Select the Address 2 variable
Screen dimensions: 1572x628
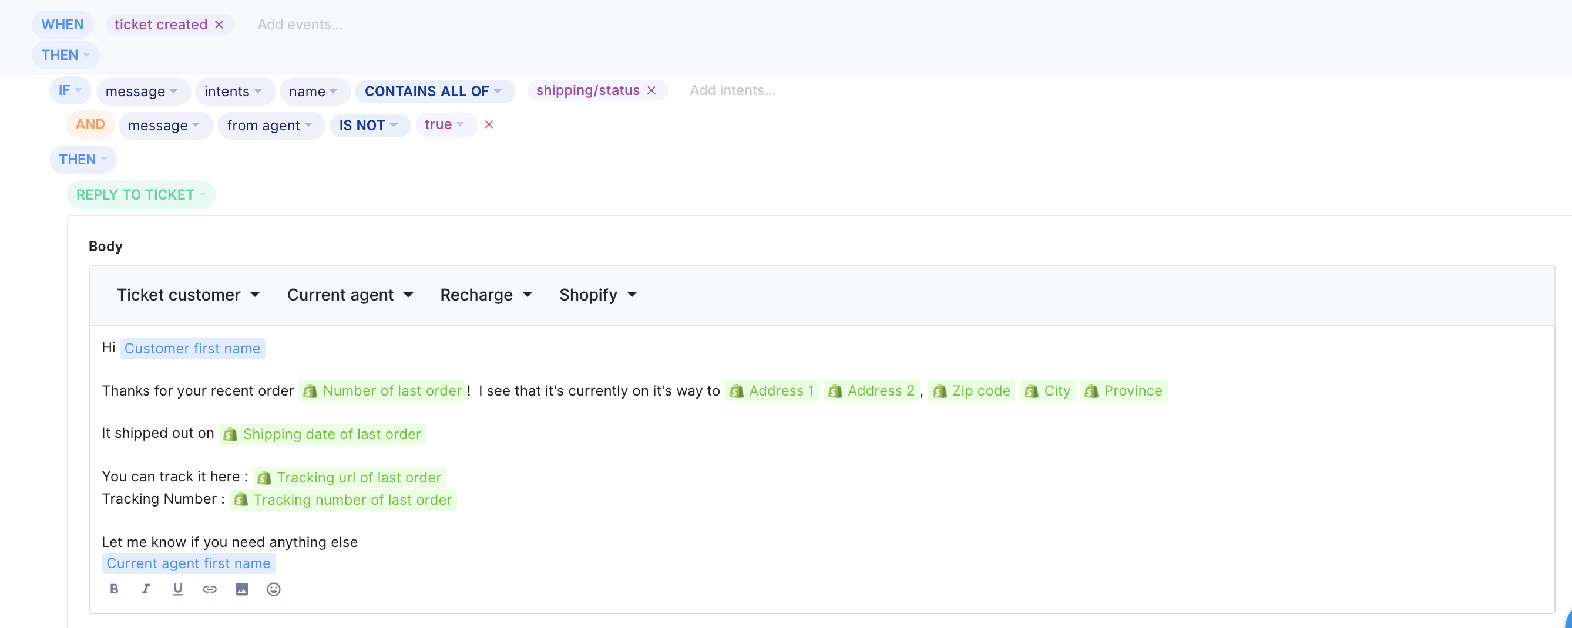871,390
